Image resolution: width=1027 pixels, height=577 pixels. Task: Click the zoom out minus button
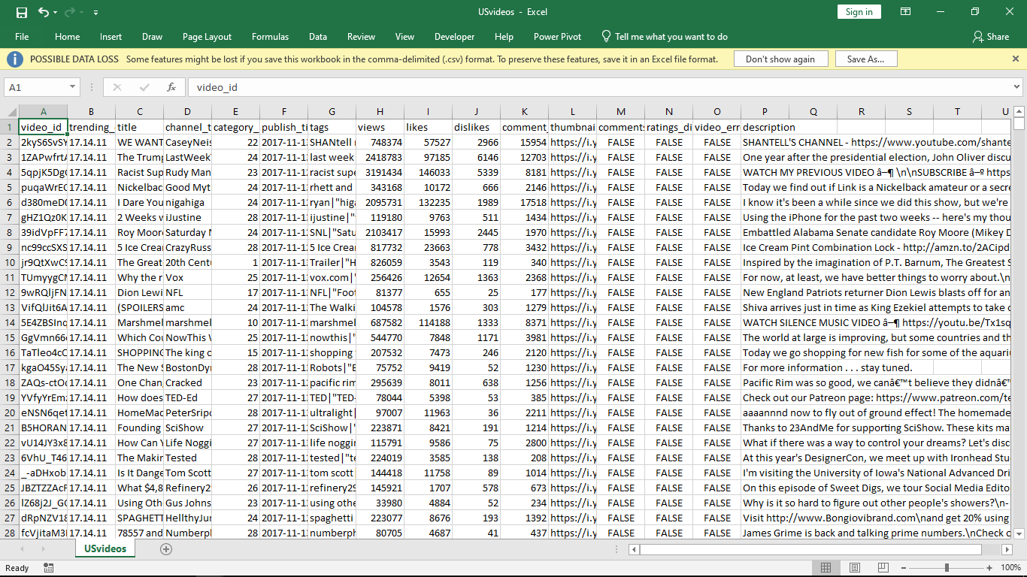[905, 567]
